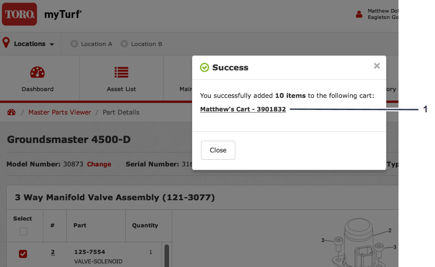Click the Dashboard gauge icon
This screenshot has width=435, height=267.
37,72
